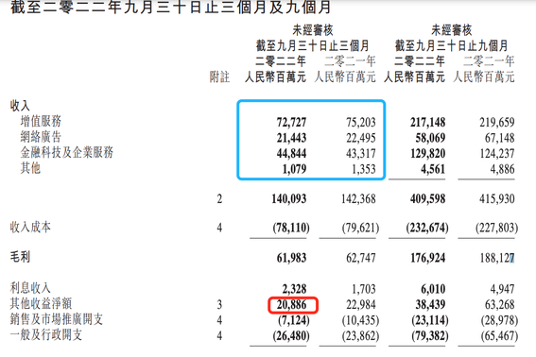Click the value 1,353
536x357 pixels.
tap(364, 169)
